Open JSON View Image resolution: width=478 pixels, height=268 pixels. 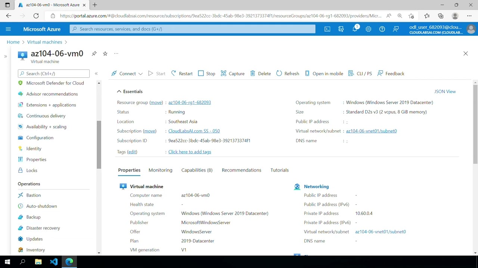coord(445,92)
